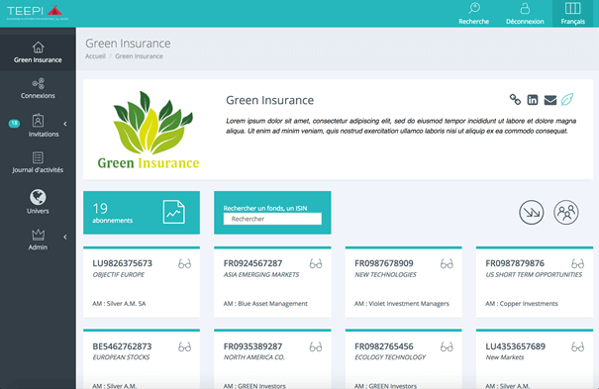The width and height of the screenshot is (599, 389).
Task: Click glasses icon on LU4353657689 card
Action: tap(577, 346)
